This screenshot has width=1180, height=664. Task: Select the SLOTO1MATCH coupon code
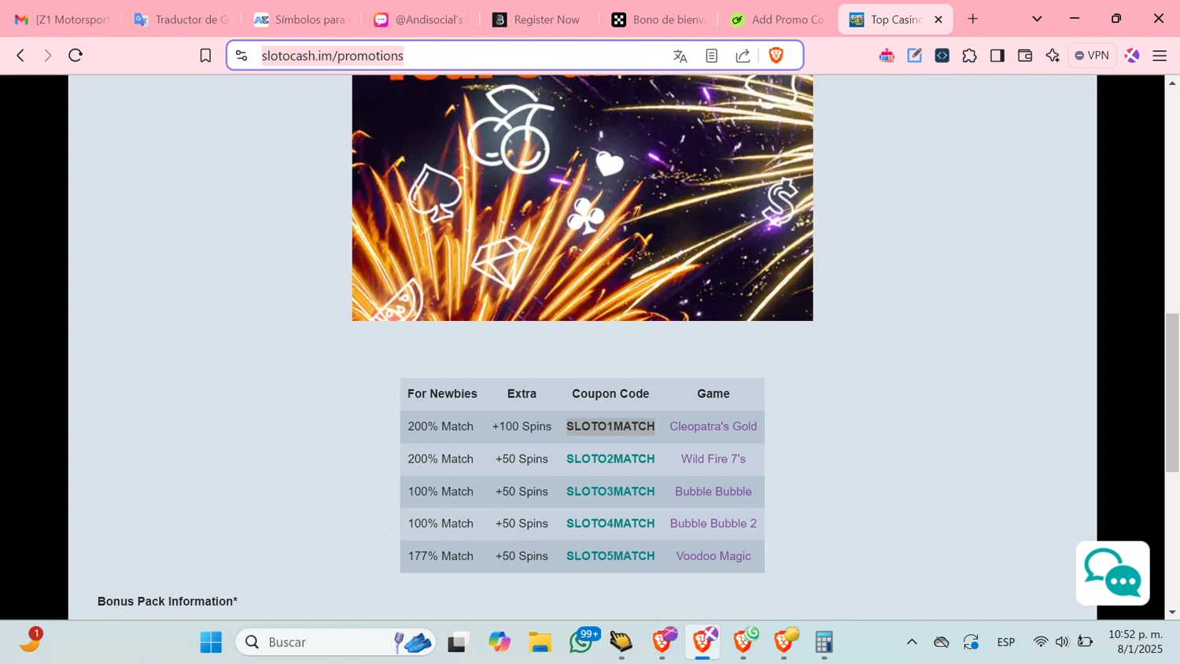click(610, 426)
